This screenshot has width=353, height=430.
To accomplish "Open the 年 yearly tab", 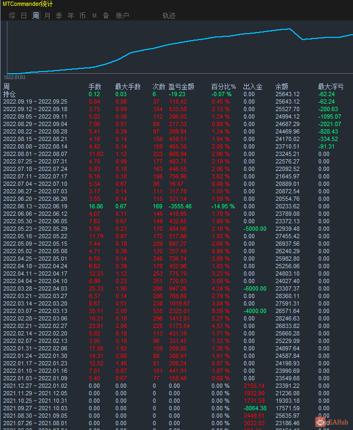I will tap(71, 15).
